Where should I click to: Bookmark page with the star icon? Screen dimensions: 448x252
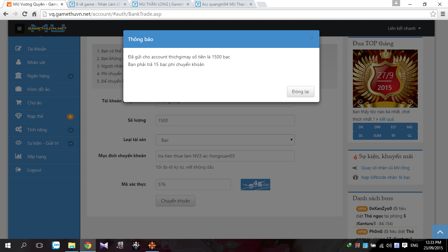point(433,14)
